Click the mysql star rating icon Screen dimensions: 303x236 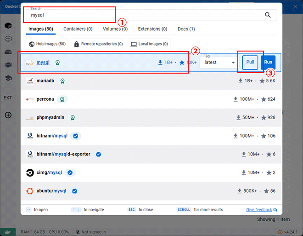[182, 63]
